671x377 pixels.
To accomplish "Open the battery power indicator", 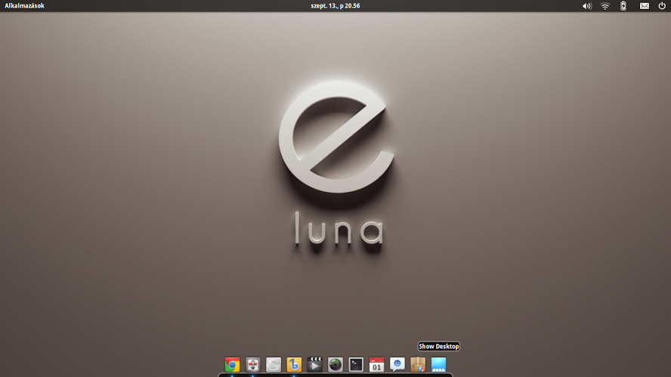I will [x=623, y=5].
